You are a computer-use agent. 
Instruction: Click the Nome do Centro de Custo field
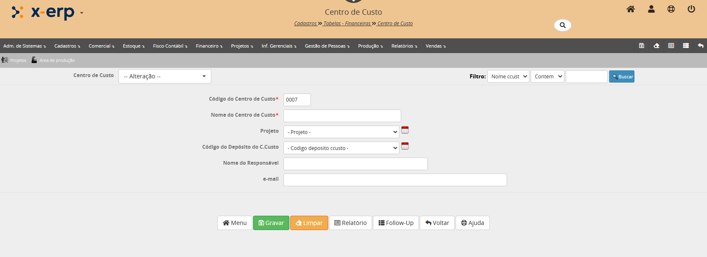click(342, 116)
